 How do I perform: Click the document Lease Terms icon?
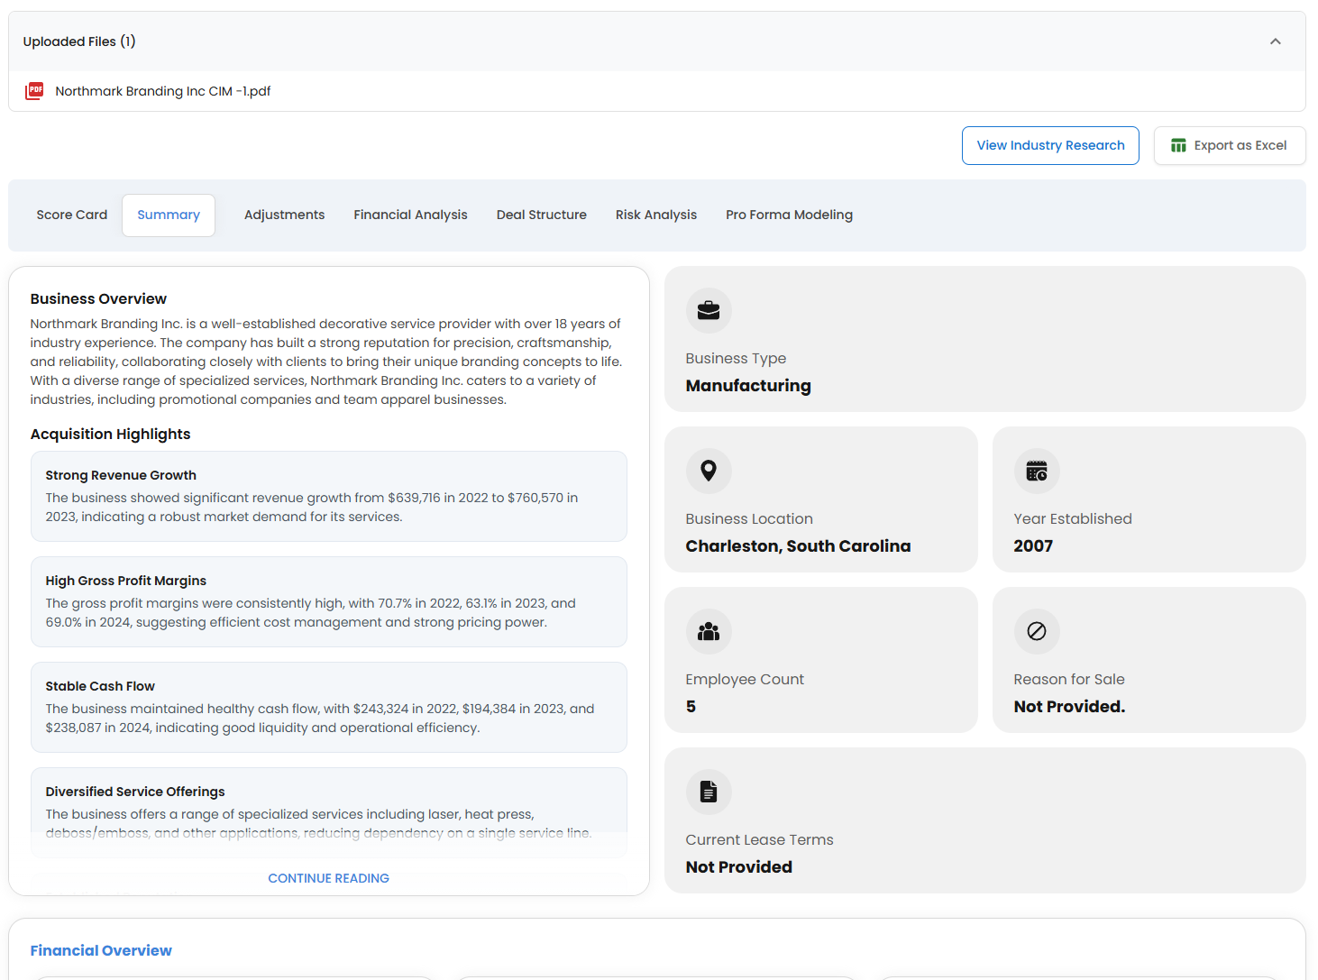[709, 792]
